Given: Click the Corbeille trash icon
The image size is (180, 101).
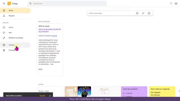Looking at the screenshot, I should pos(4,50).
